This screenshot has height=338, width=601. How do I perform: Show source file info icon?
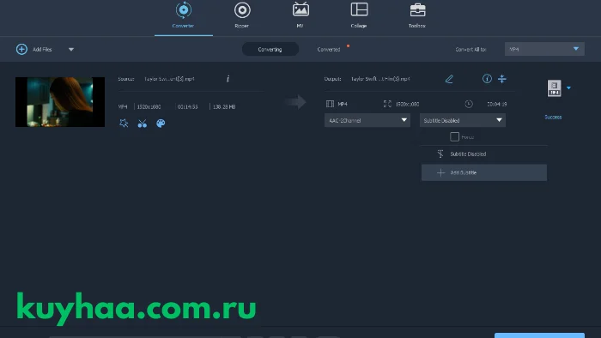(x=228, y=78)
